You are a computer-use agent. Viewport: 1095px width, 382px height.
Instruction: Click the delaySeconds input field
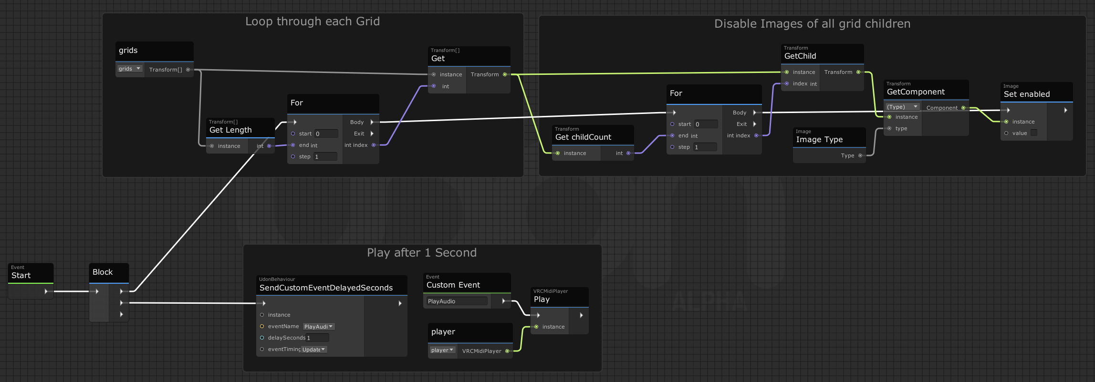pos(317,338)
